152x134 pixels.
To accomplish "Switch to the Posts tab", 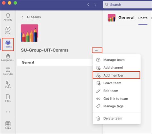I will click(143, 18).
